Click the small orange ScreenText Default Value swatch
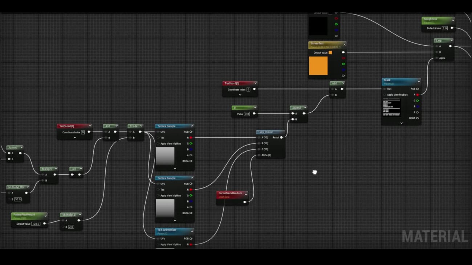Screen dimensions: 472x265 point(330,53)
